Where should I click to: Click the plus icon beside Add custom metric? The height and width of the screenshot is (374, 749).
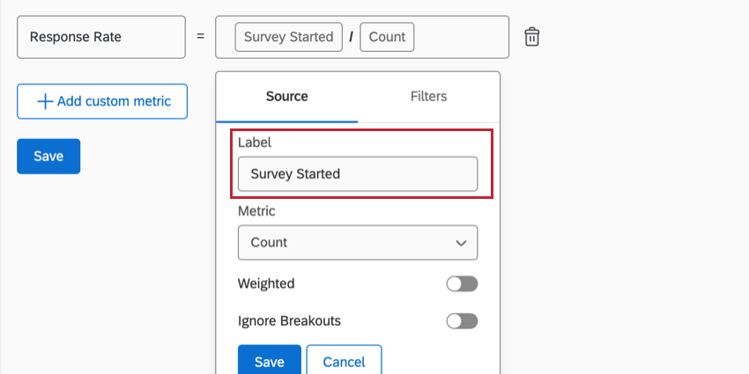point(44,101)
